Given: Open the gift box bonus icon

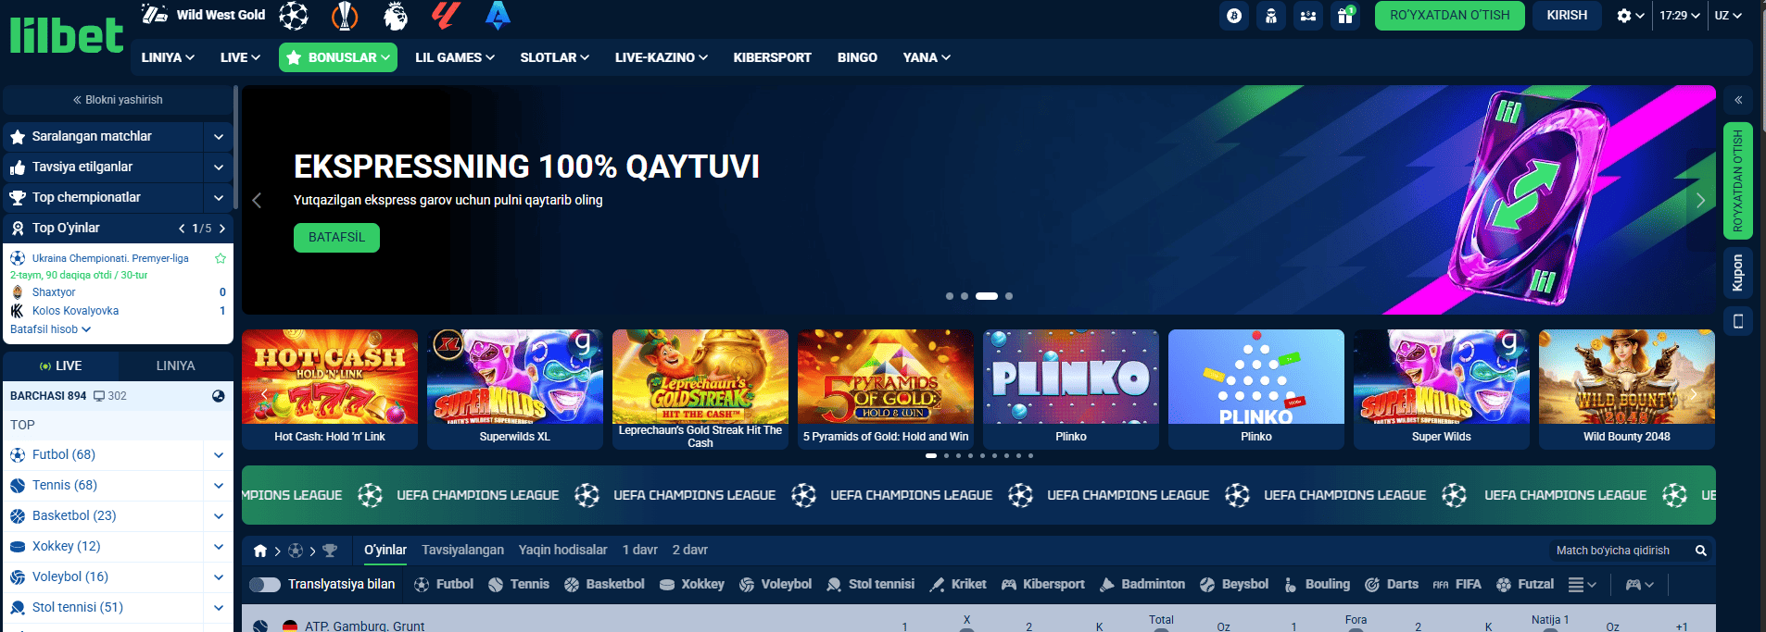Looking at the screenshot, I should coord(1345,16).
